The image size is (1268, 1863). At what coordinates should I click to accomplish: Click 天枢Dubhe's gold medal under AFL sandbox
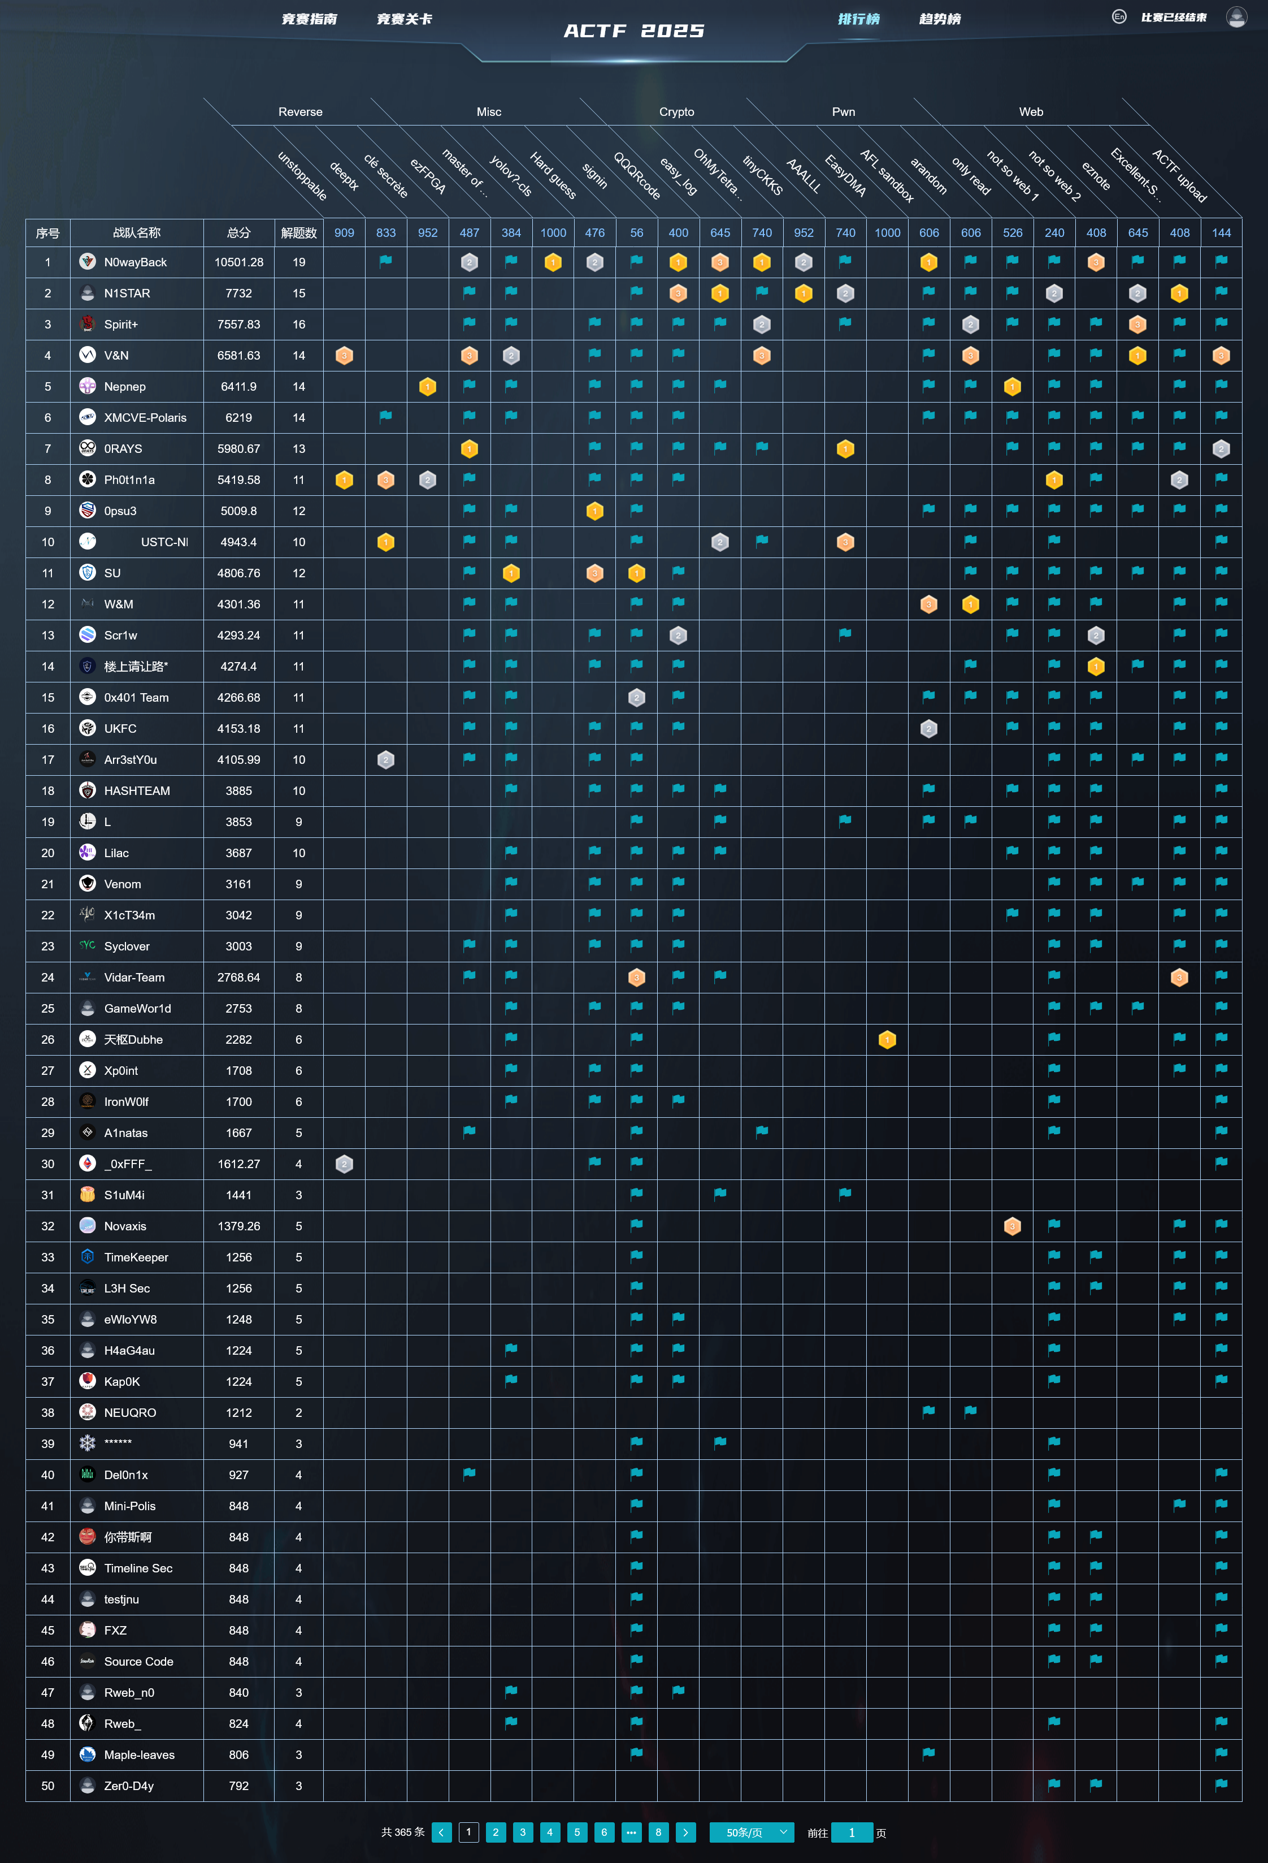pos(887,1040)
